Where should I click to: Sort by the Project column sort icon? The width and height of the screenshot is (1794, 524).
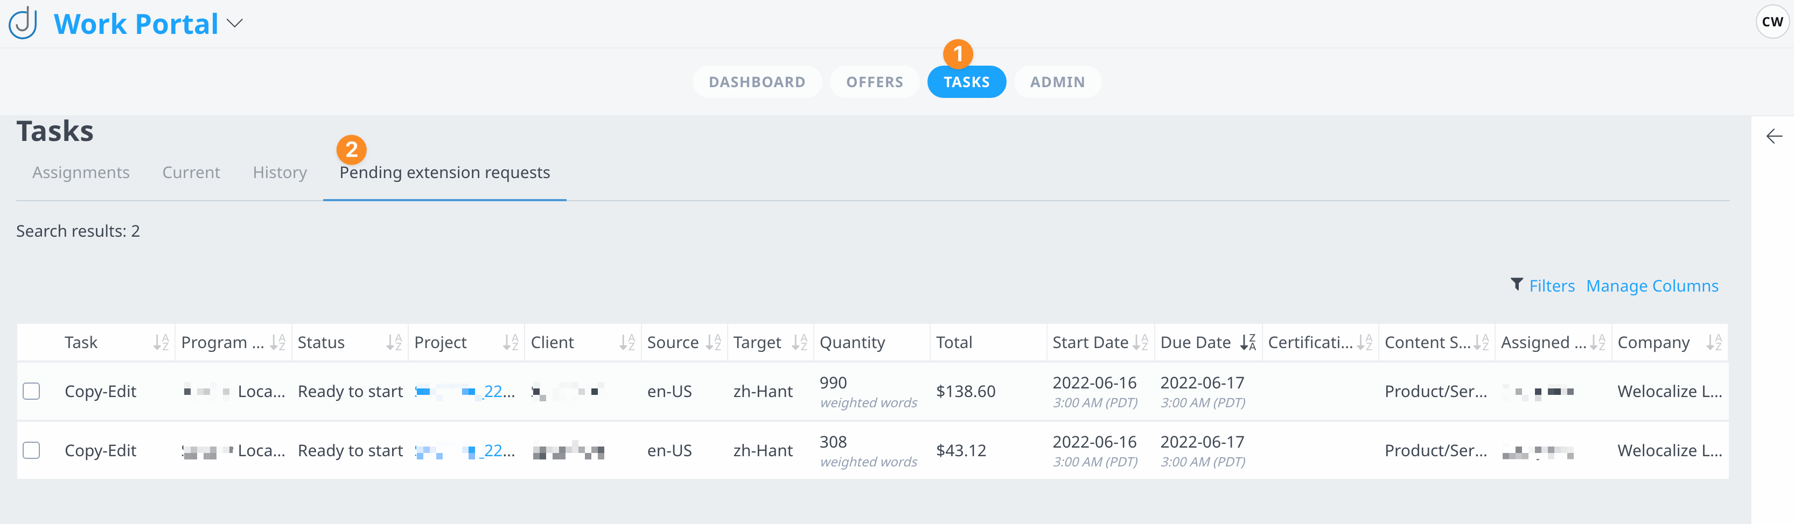click(x=511, y=342)
